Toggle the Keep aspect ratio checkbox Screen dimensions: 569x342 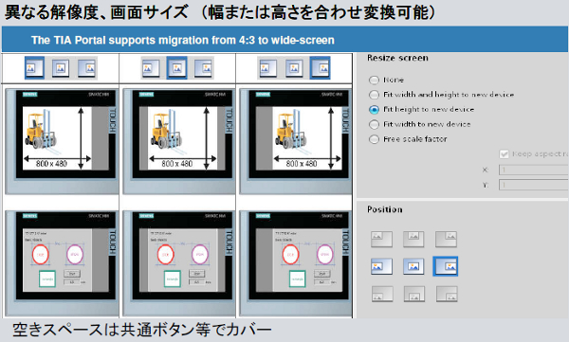click(x=505, y=154)
